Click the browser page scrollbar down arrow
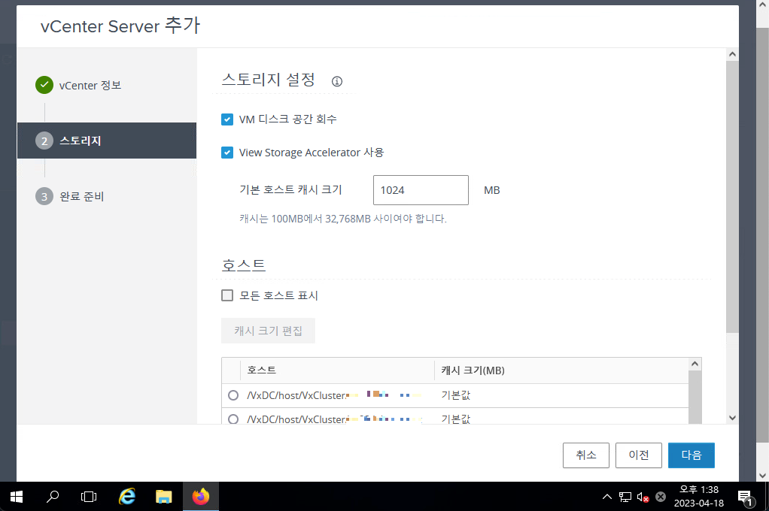 (x=763, y=475)
